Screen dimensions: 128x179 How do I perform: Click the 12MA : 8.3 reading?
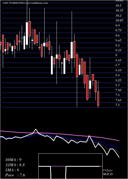[15, 165]
